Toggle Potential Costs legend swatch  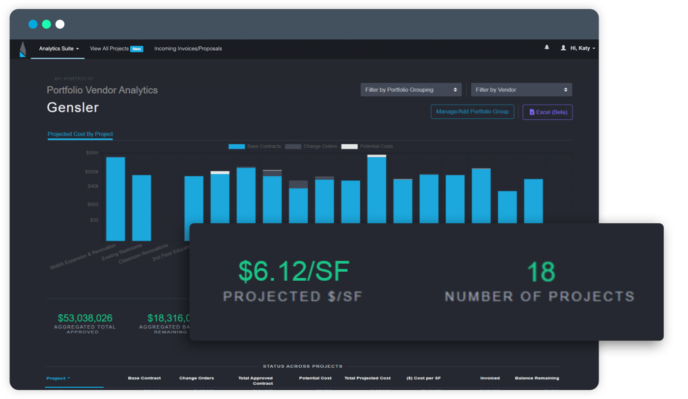pos(349,146)
